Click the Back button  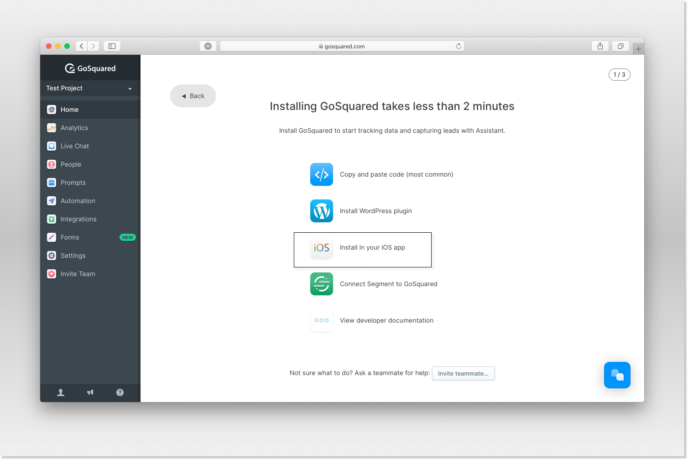click(193, 96)
